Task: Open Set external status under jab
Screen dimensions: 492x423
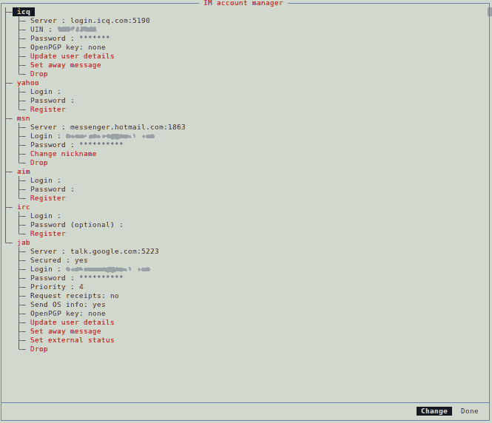Action: click(x=72, y=340)
